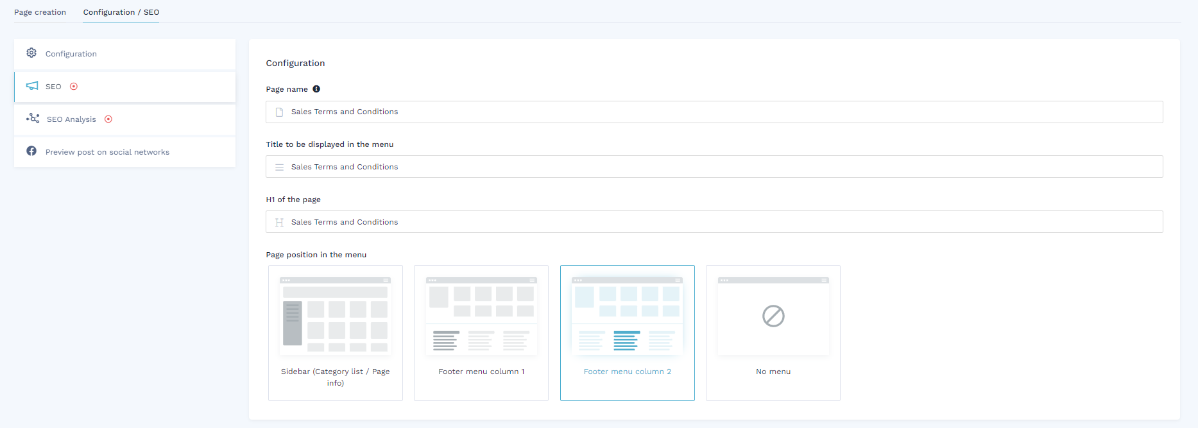1198x428 pixels.
Task: Open the SEO sidebar section
Action: point(124,87)
